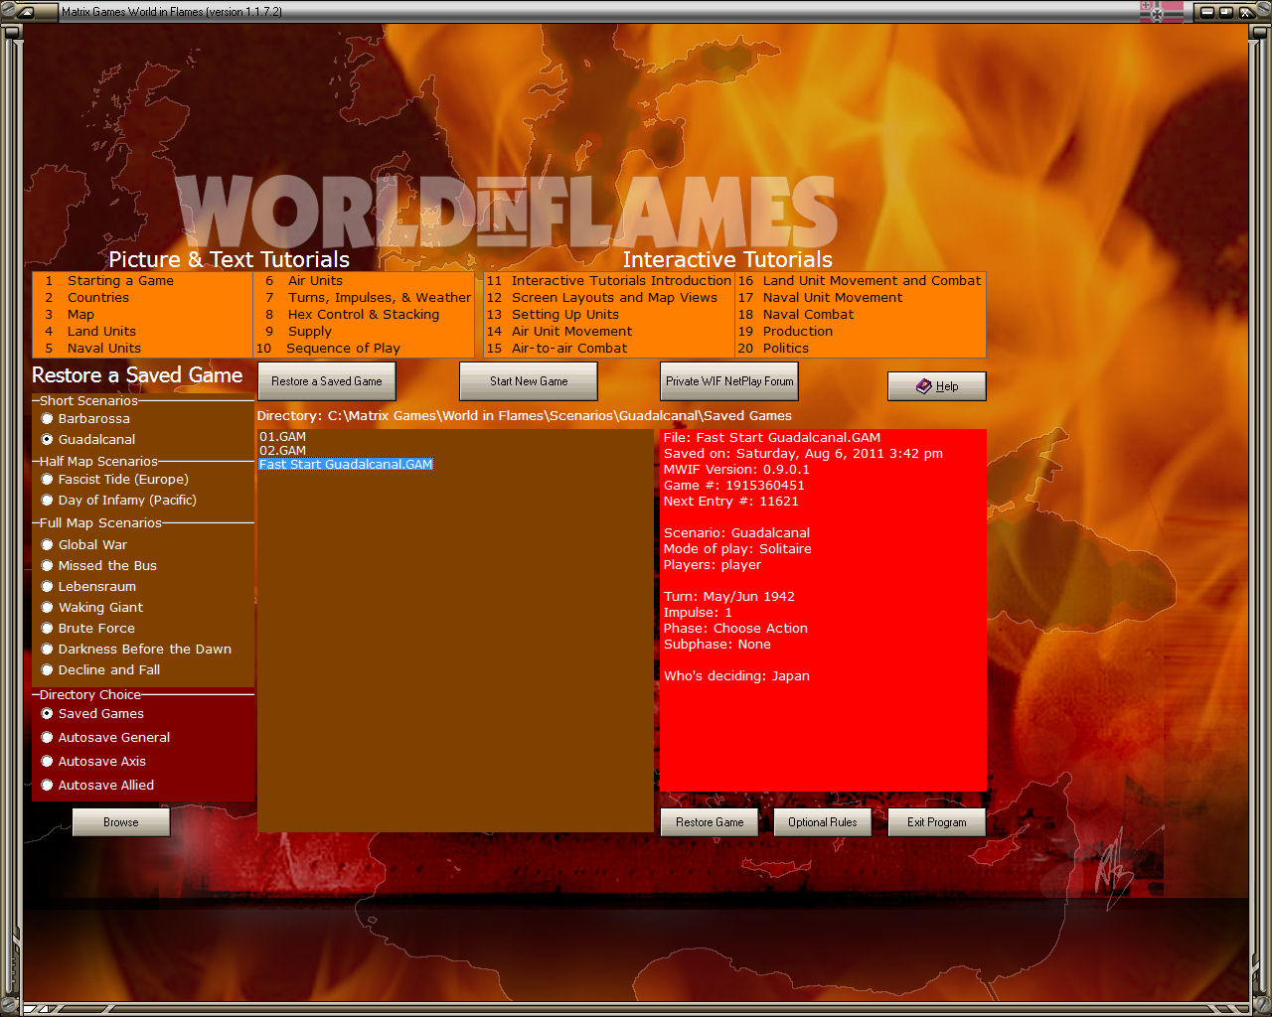The width and height of the screenshot is (1272, 1017).
Task: Select the 01.GAM saved game file
Action: coord(283,437)
